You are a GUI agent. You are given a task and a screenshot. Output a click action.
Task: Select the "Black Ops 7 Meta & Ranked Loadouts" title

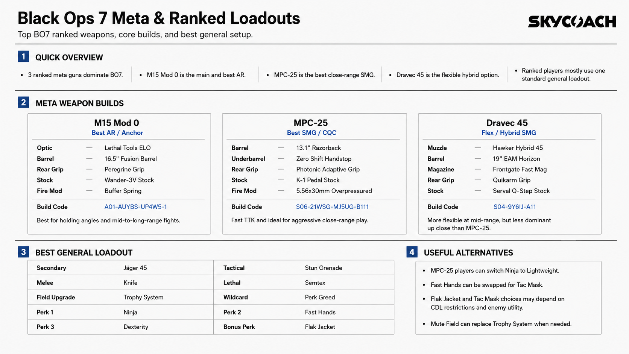pyautogui.click(x=159, y=18)
